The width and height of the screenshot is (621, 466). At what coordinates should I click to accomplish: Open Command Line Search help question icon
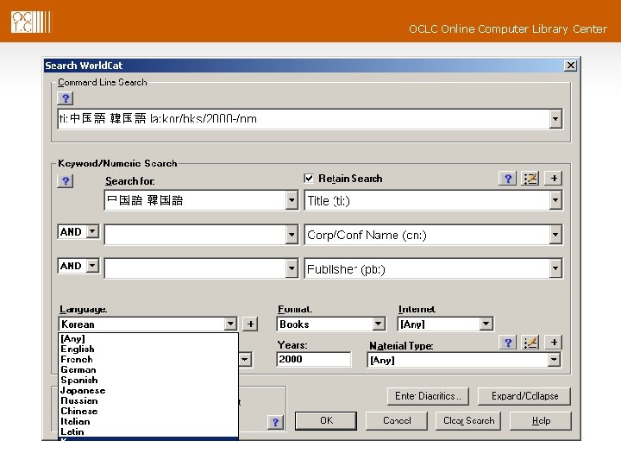pyautogui.click(x=66, y=98)
